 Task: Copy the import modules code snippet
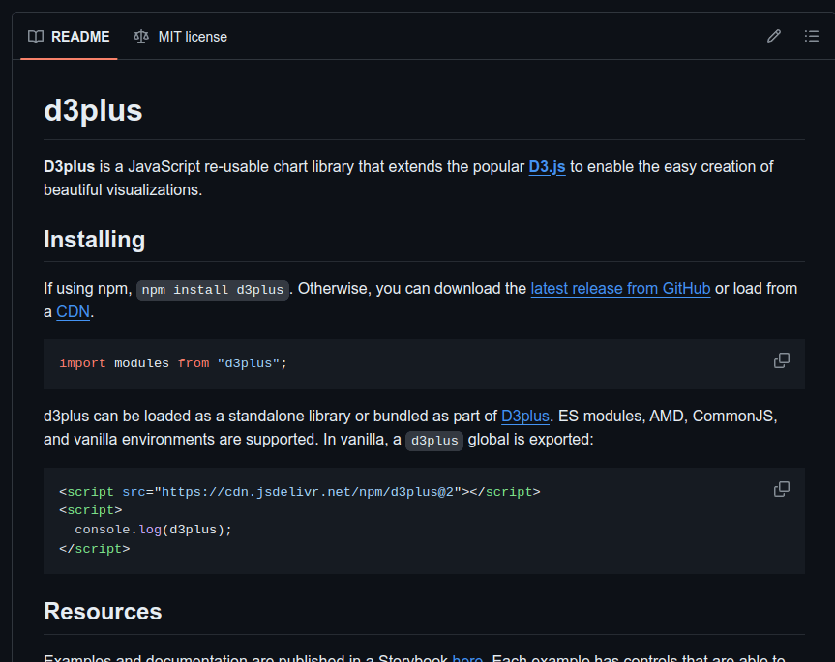coord(781,360)
